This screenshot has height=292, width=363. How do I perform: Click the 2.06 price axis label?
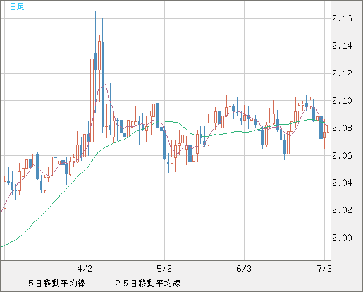(x=342, y=155)
